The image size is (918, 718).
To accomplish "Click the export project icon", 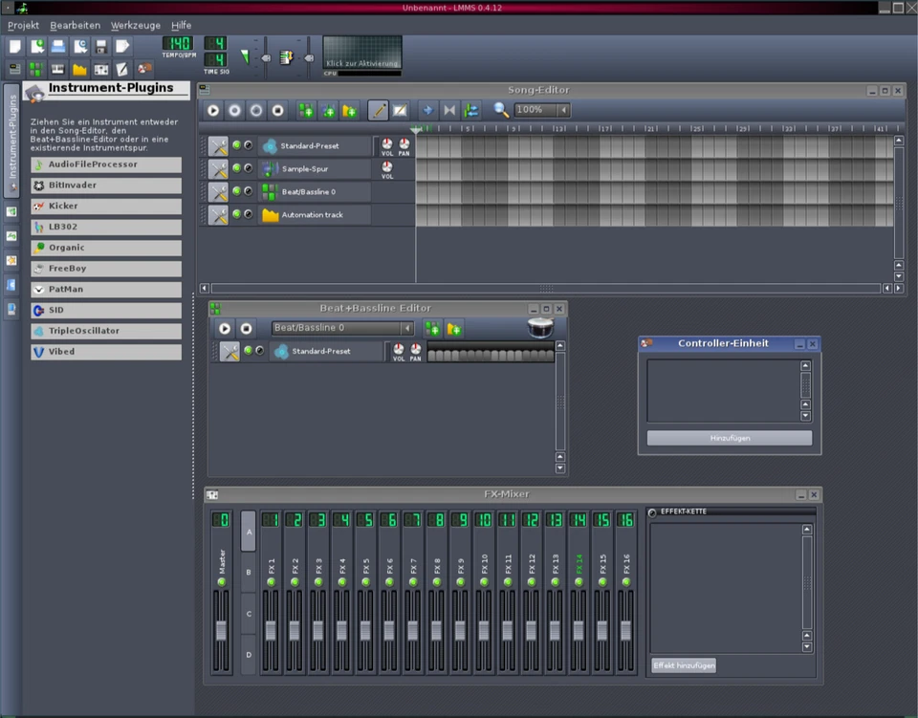I will [x=122, y=45].
